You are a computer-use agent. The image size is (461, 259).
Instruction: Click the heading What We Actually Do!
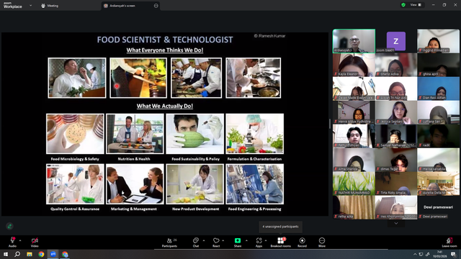pyautogui.click(x=165, y=106)
